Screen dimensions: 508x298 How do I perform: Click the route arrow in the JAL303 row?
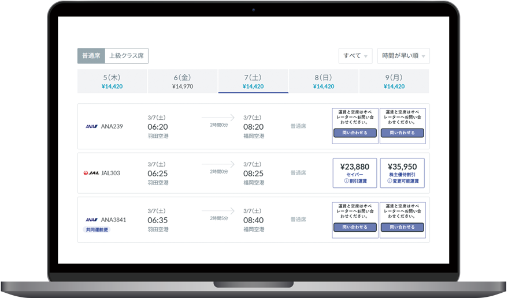218,164
